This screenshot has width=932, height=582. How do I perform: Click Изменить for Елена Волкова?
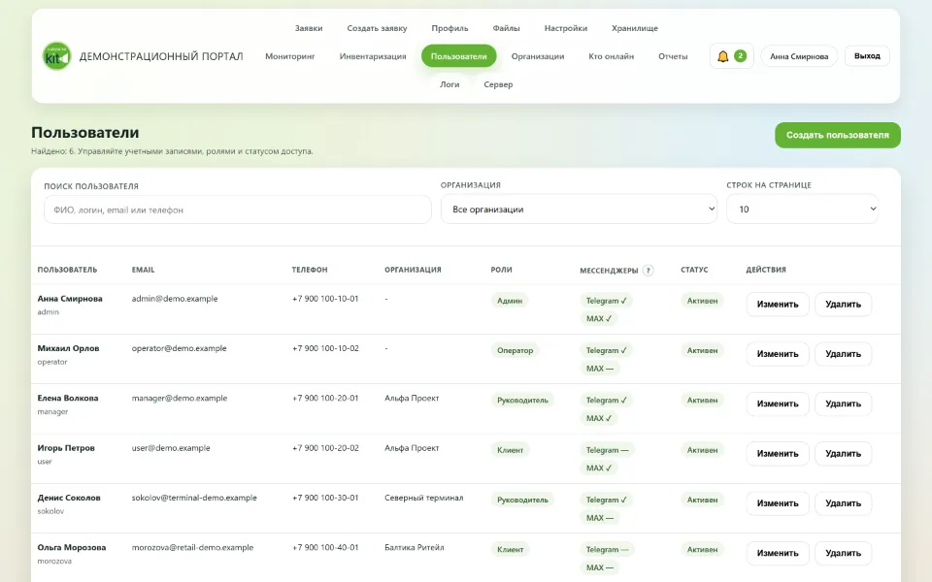click(778, 404)
